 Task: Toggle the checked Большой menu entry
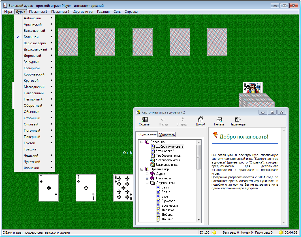tap(34, 37)
